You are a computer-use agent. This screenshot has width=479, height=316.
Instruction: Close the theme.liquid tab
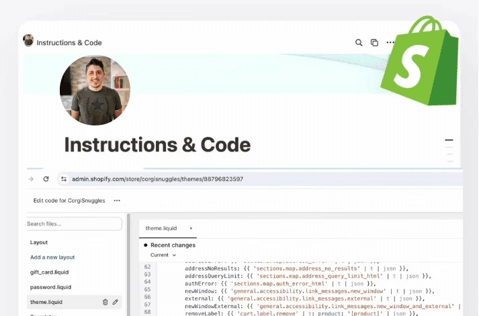(191, 228)
